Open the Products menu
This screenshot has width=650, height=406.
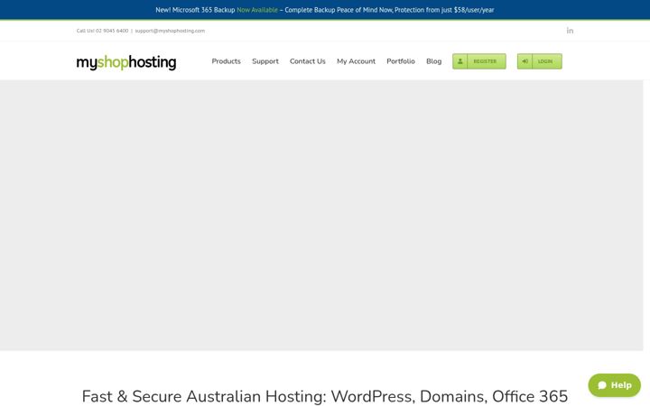click(x=226, y=61)
